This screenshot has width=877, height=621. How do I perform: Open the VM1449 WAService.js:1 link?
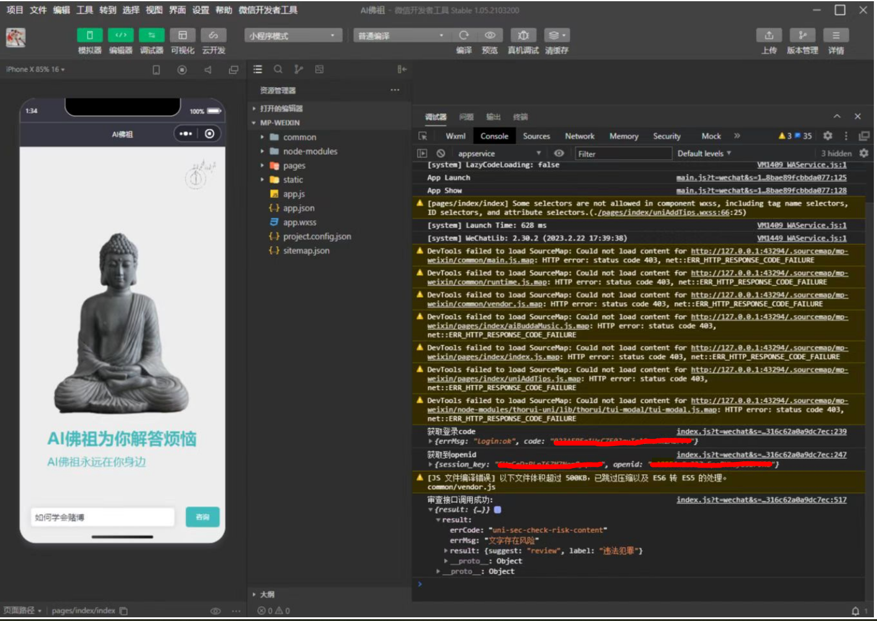(x=802, y=238)
